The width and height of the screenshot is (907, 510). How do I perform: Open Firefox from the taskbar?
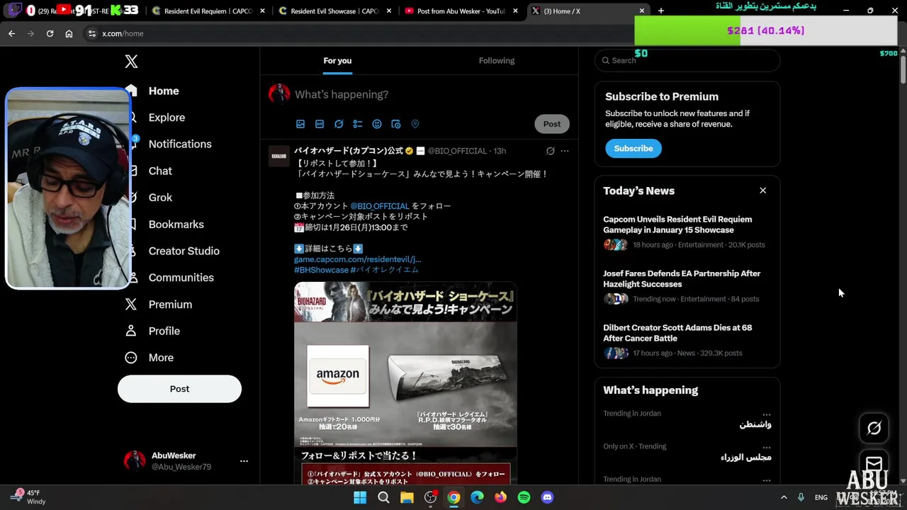tap(500, 497)
